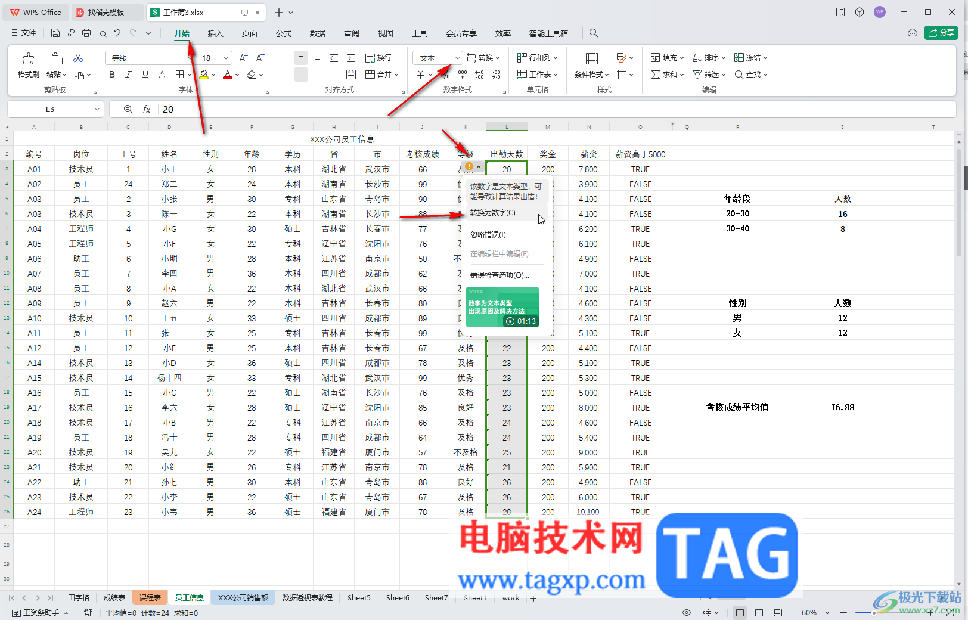Select 转换为数字(C) in the popup menu
Image resolution: width=968 pixels, height=620 pixels.
coord(505,213)
